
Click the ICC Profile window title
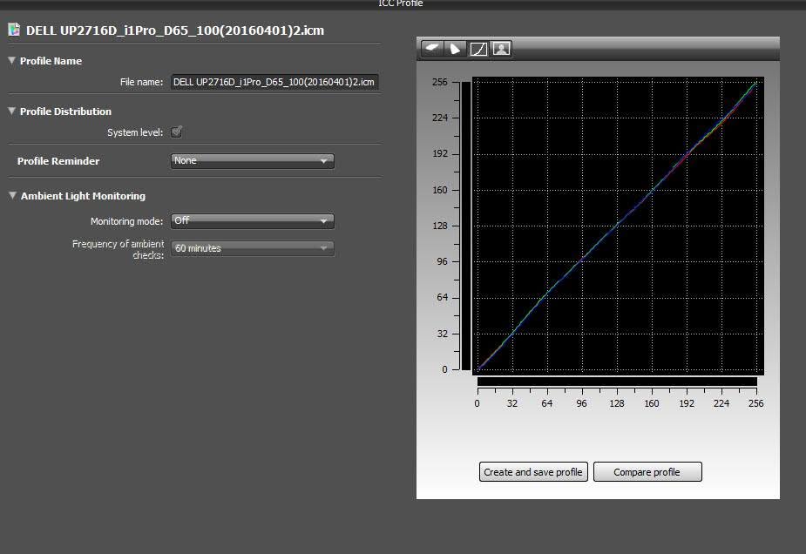pyautogui.click(x=401, y=3)
